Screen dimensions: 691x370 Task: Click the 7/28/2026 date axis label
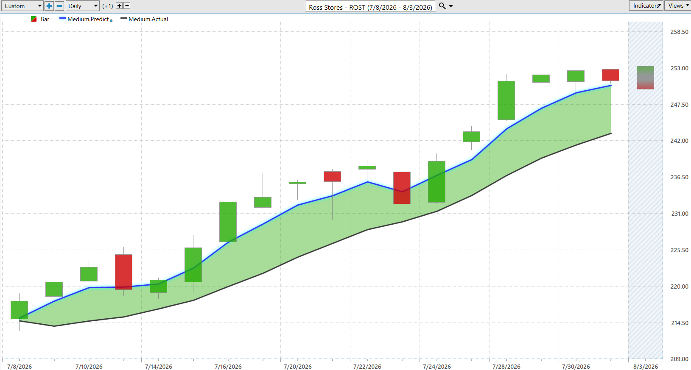[x=506, y=367]
